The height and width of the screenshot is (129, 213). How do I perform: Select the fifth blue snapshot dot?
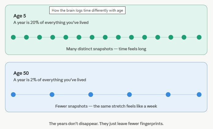tap(168, 94)
